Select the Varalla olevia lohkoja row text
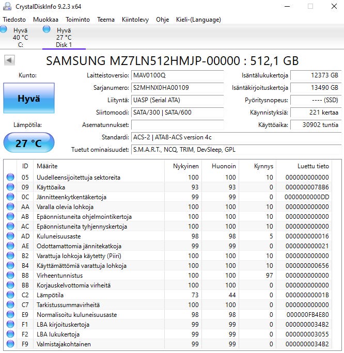Screen dimensions: 344x353 click(x=65, y=207)
